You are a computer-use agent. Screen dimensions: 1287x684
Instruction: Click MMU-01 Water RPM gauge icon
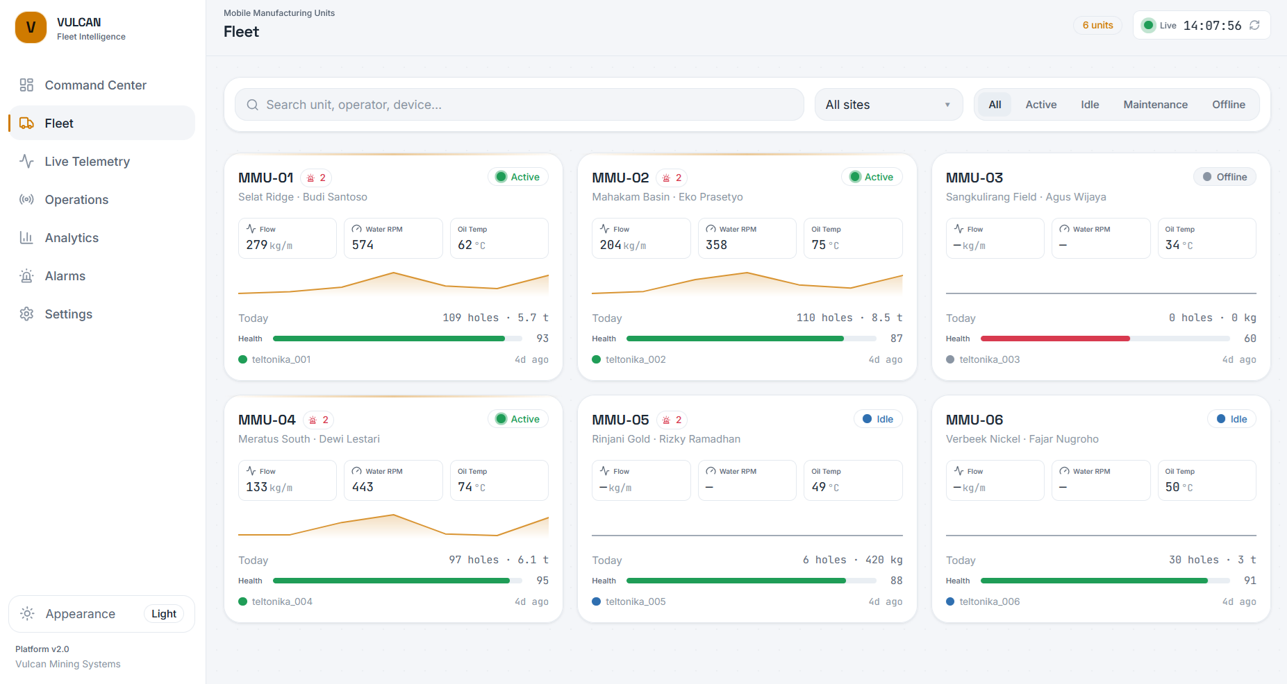point(357,228)
